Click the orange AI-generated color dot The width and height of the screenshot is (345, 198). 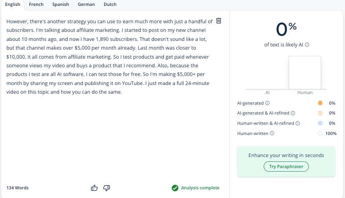coord(320,103)
